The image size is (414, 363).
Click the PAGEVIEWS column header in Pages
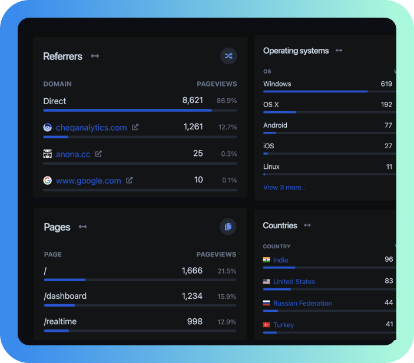tap(216, 254)
